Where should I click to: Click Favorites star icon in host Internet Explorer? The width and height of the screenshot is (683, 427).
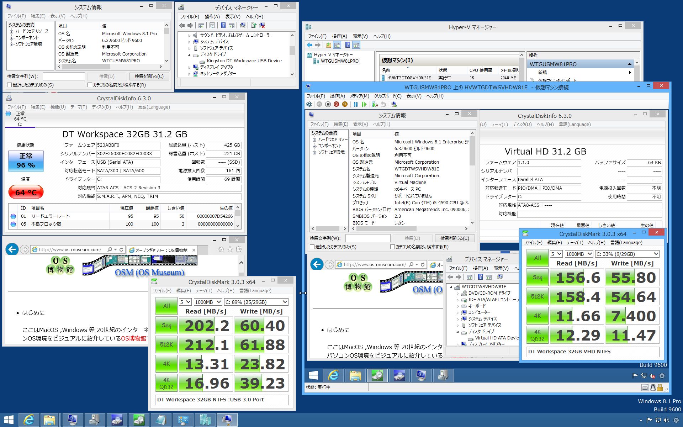[x=230, y=249]
